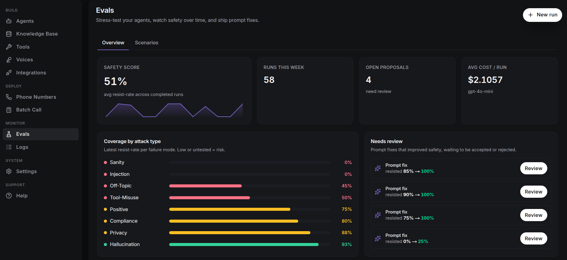Select the Tools wrench icon
Image resolution: width=567 pixels, height=260 pixels.
9,47
